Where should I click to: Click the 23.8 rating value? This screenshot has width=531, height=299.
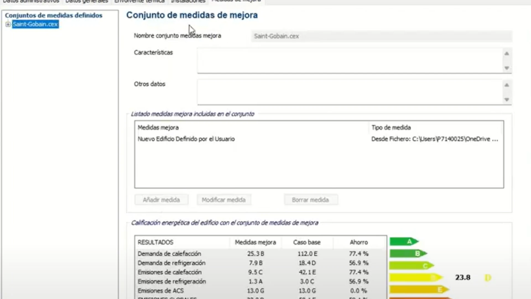[x=463, y=277]
